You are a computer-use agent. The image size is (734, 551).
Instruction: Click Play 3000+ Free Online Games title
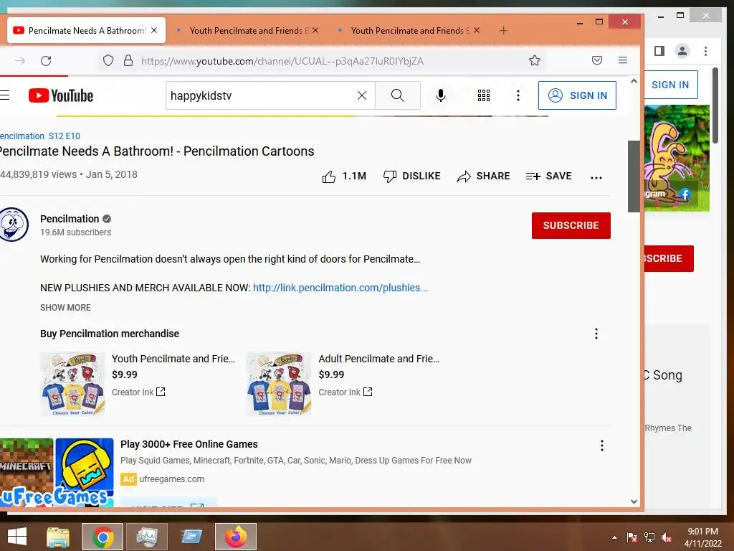[x=189, y=444]
